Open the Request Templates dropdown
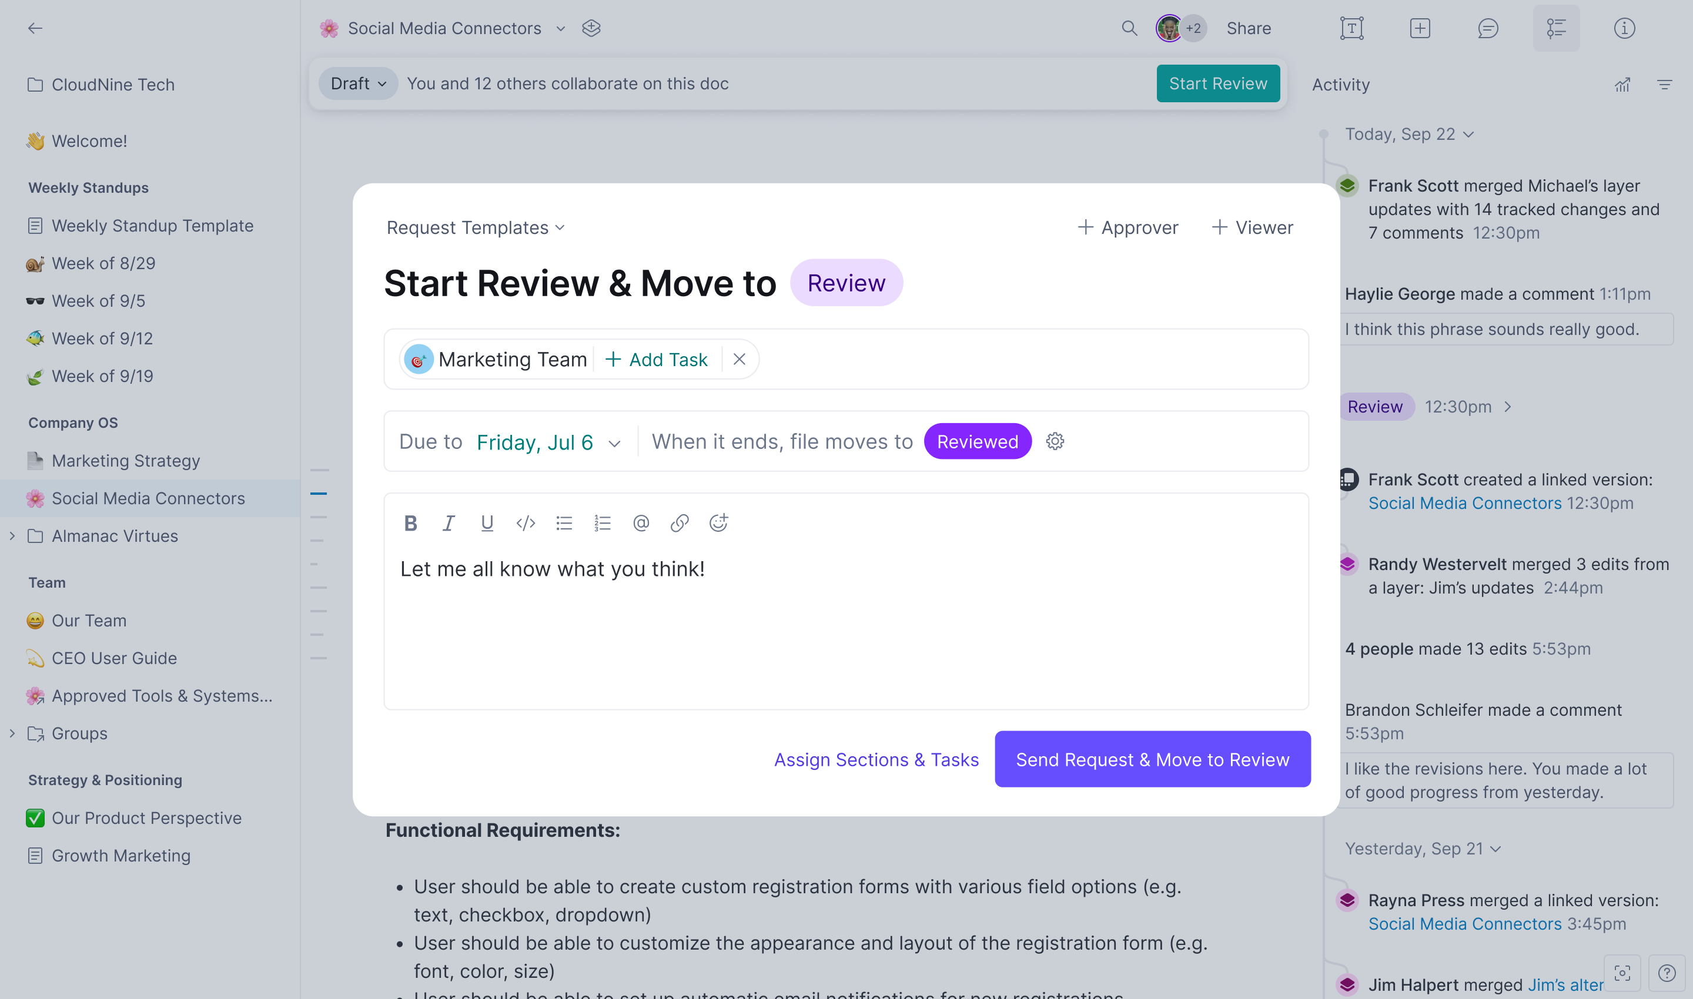The image size is (1693, 999). pos(476,227)
